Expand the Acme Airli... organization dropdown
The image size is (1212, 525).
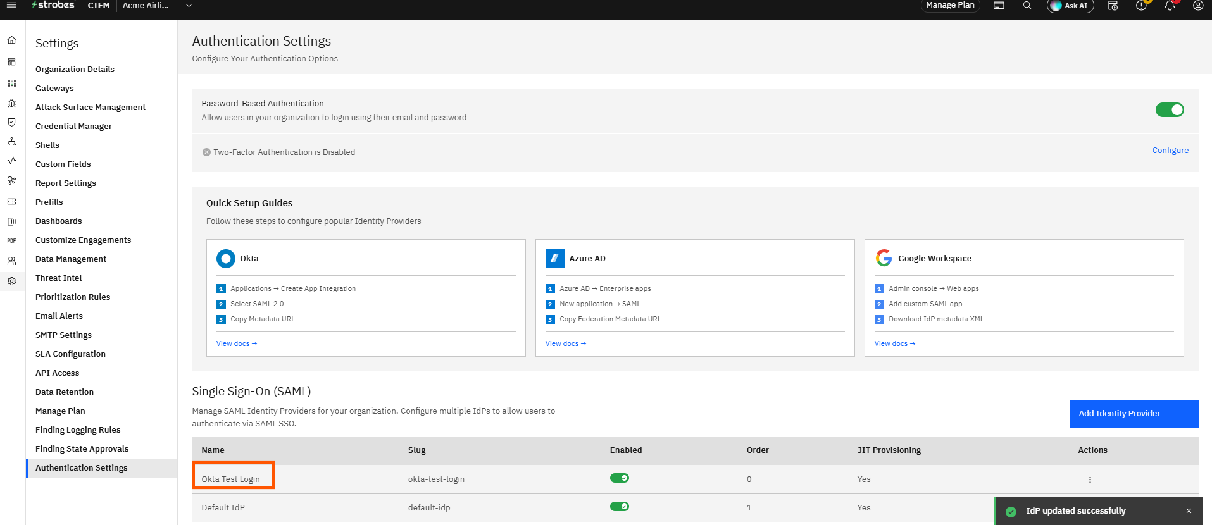pos(188,6)
